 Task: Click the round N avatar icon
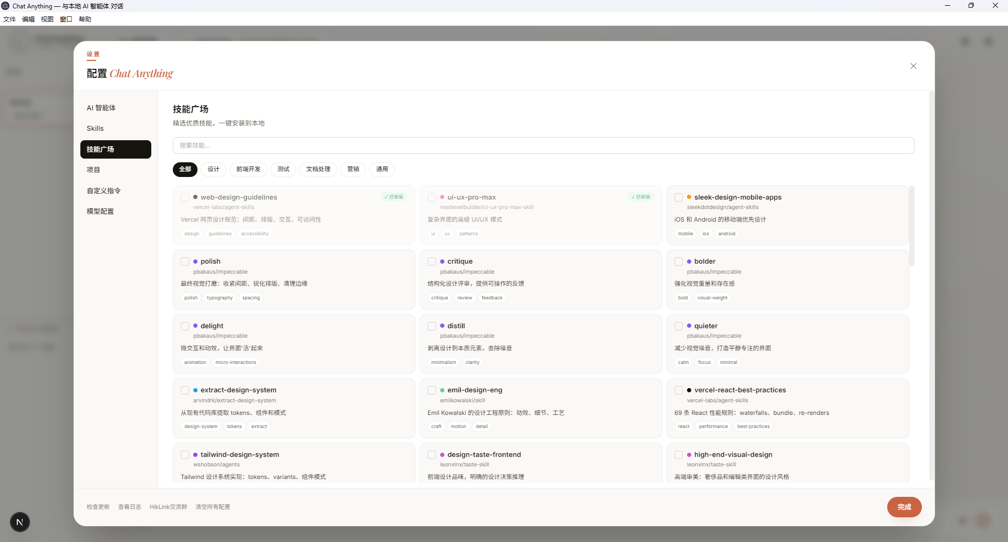(x=20, y=522)
